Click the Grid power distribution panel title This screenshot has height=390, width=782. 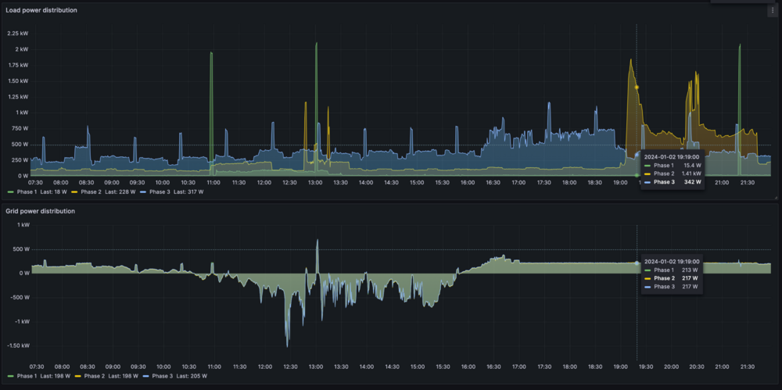pos(41,211)
